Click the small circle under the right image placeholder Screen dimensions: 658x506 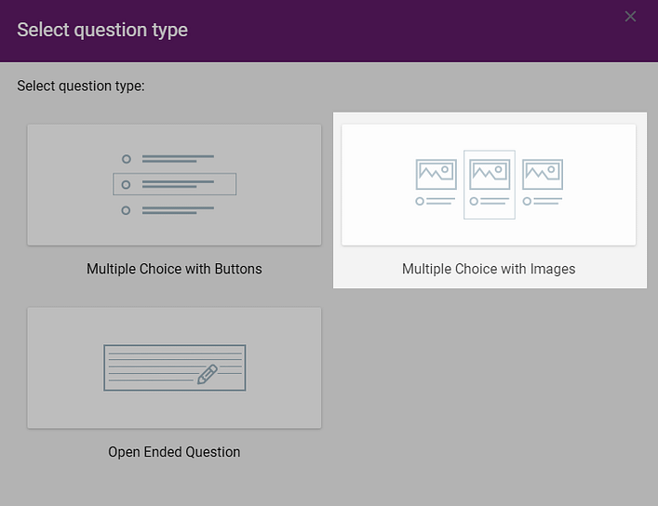[526, 201]
